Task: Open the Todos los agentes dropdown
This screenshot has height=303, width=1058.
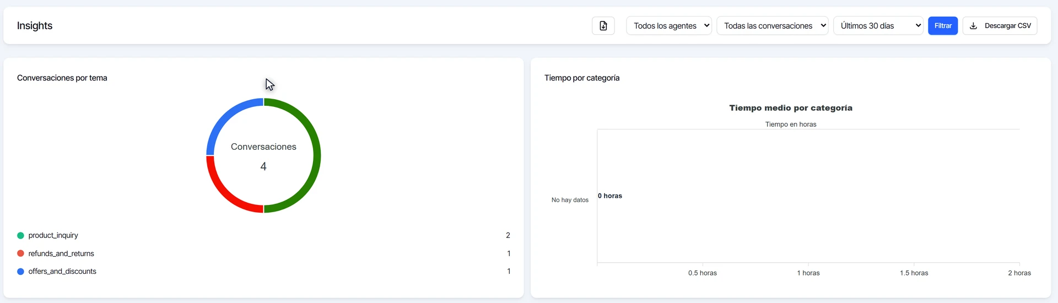Action: [669, 26]
